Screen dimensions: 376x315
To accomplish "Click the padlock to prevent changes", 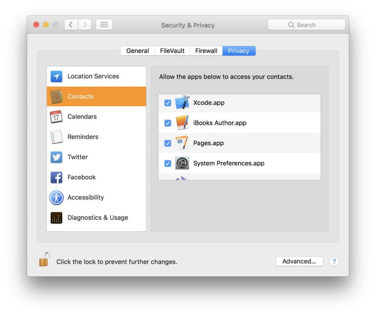I will click(45, 259).
